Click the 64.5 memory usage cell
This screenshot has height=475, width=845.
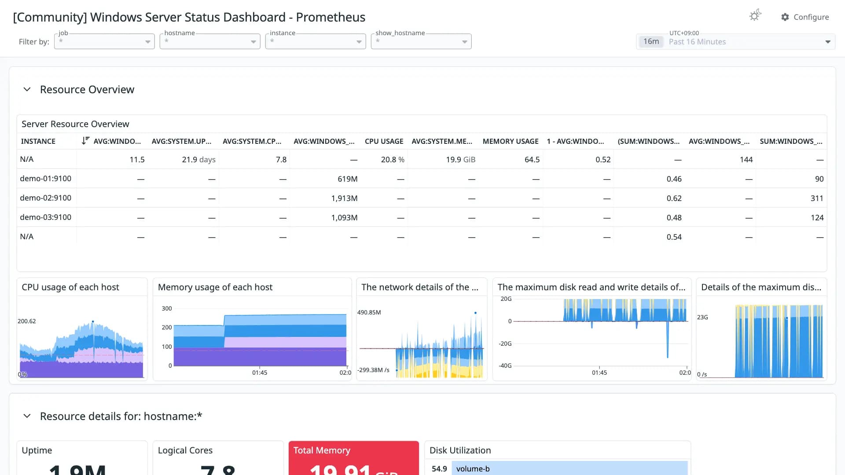coord(532,159)
